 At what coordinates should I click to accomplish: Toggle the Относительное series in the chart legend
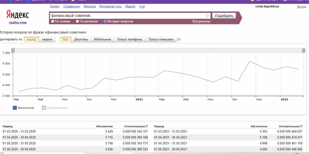tap(54, 108)
